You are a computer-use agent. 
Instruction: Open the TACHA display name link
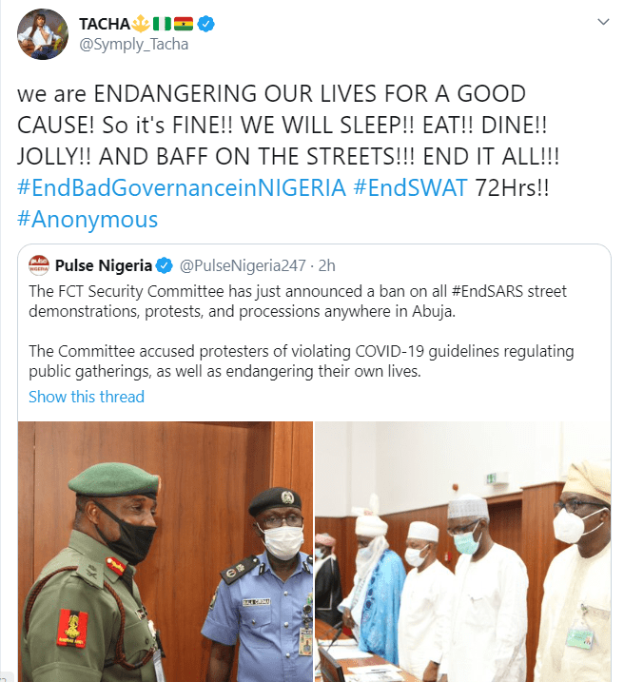pos(105,23)
